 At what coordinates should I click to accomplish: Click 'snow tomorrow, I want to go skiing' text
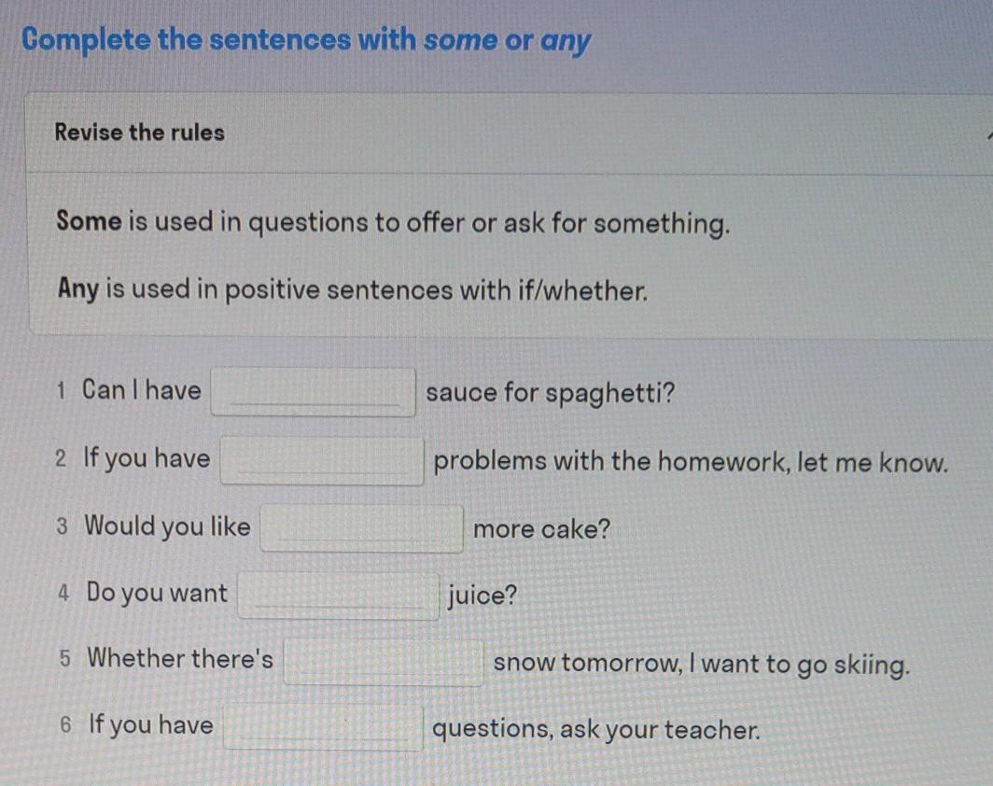(700, 665)
